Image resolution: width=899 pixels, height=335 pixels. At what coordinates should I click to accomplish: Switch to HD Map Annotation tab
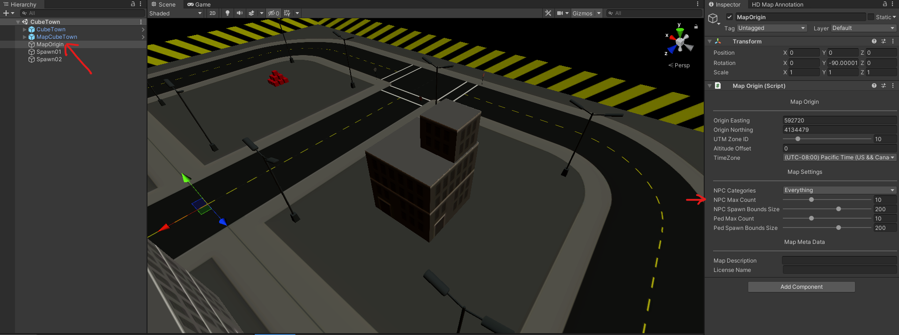[777, 4]
